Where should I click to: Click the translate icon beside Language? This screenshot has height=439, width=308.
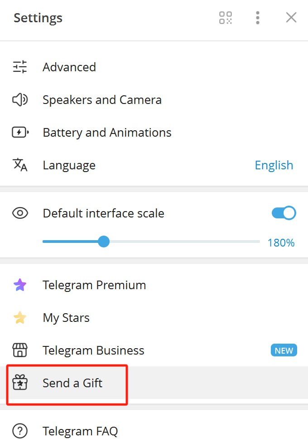point(20,165)
